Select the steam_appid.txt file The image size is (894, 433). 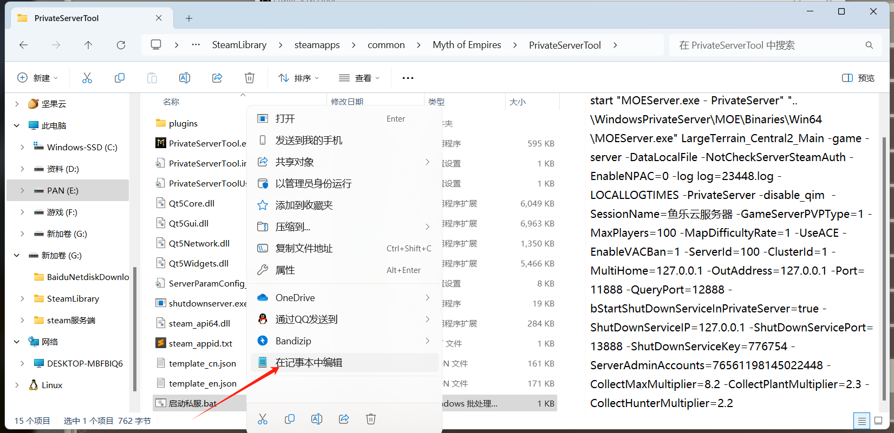point(200,343)
